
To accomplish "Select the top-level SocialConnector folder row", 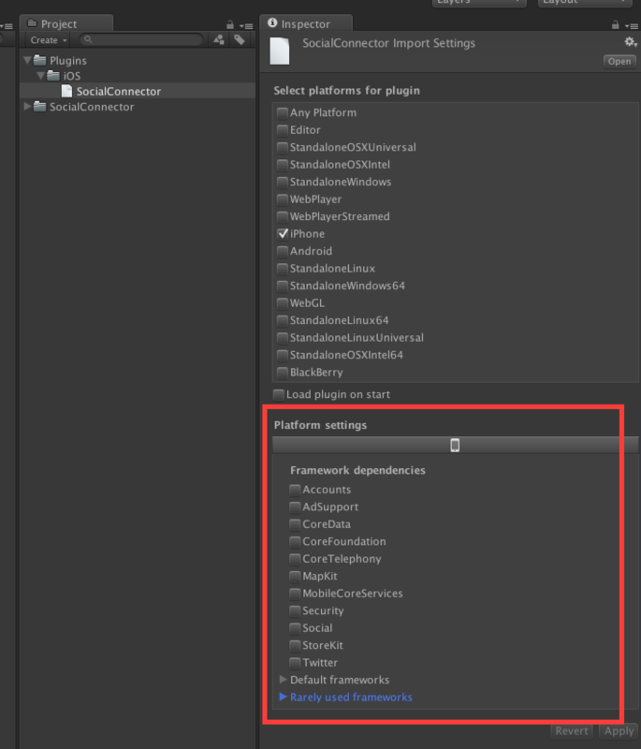I will [x=138, y=107].
